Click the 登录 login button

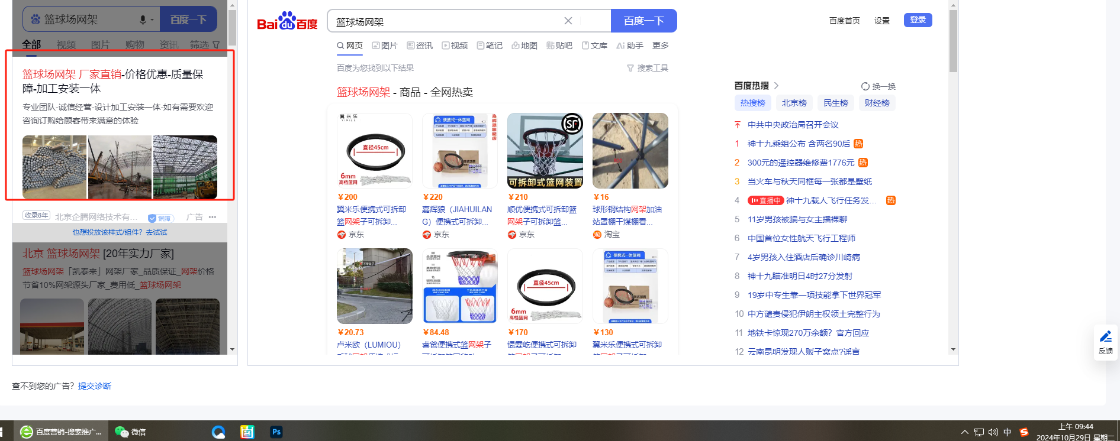918,20
